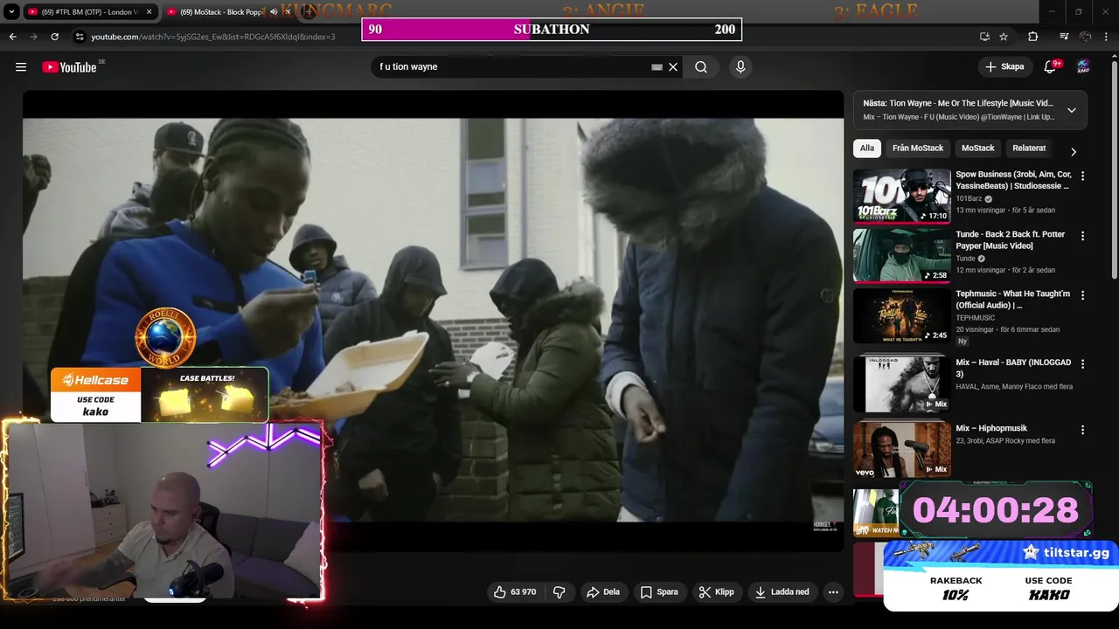Click the install app icon in the address bar
This screenshot has height=629, width=1119.
(984, 37)
